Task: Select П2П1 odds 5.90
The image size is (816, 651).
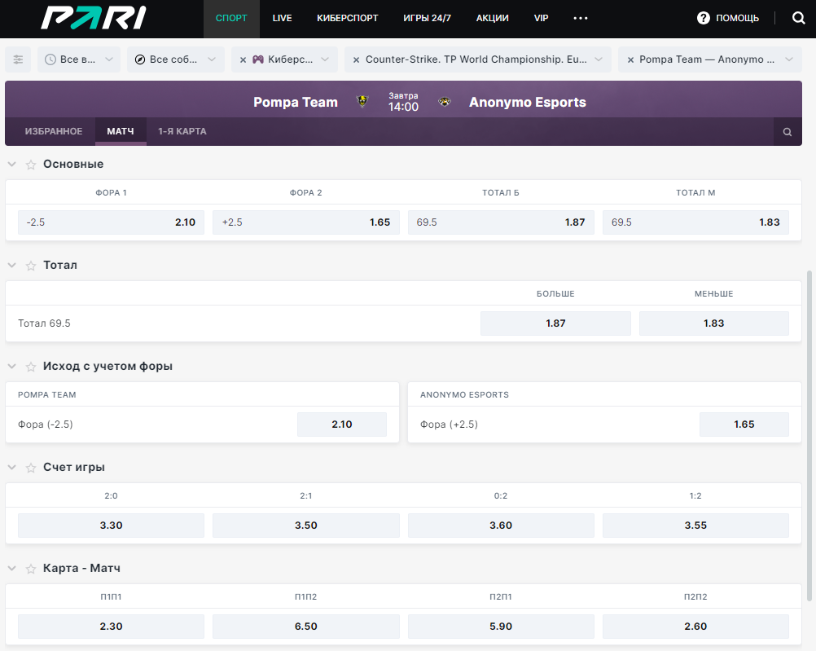Action: (501, 627)
